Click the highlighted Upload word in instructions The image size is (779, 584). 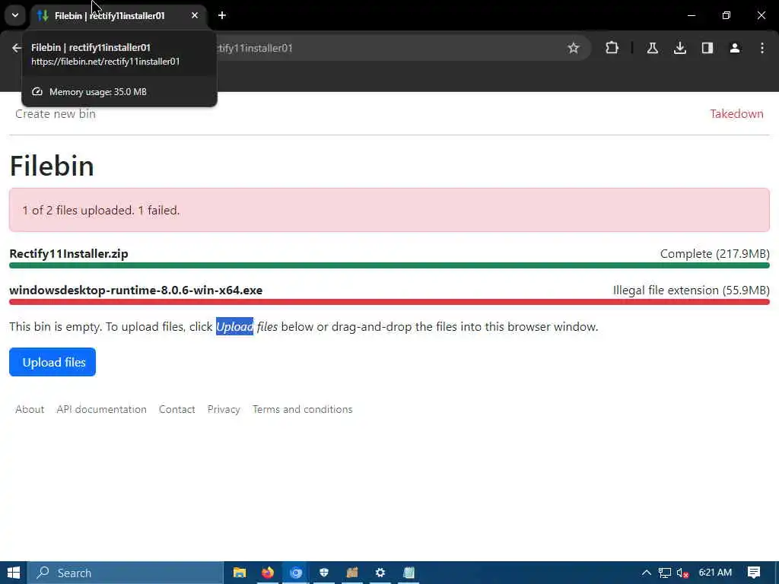pyautogui.click(x=234, y=326)
